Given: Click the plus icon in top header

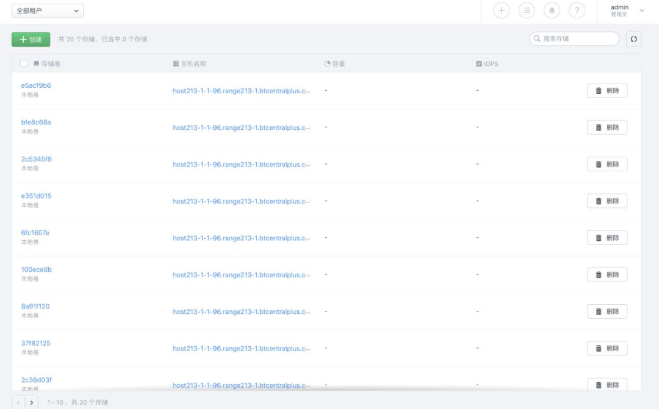Looking at the screenshot, I should click(x=502, y=10).
